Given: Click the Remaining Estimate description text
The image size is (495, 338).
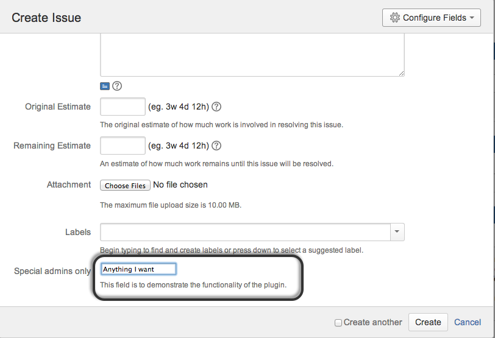Looking at the screenshot, I should tap(216, 164).
